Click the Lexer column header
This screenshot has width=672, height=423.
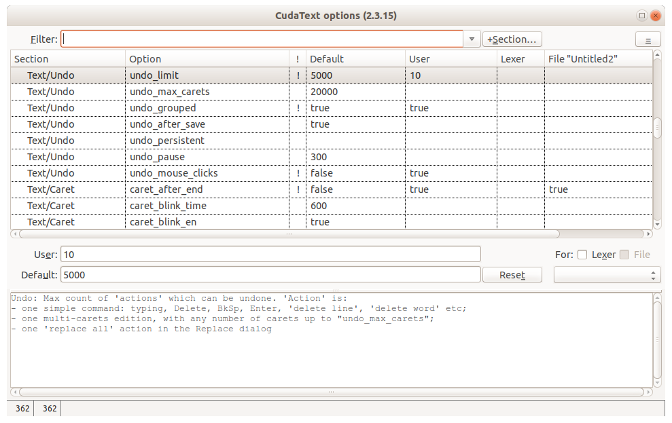pos(520,59)
